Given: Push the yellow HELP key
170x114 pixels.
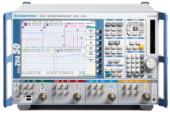Looking at the screenshot, I should click(142, 47).
